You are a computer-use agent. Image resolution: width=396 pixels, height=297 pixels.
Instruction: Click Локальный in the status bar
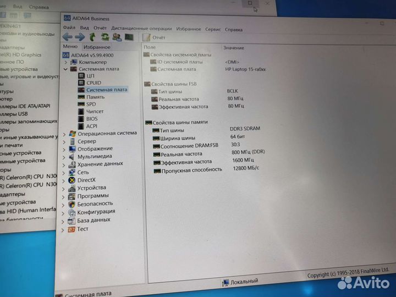(x=240, y=282)
